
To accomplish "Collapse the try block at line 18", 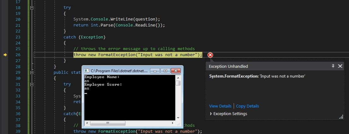I will pyautogui.click(x=32, y=8).
